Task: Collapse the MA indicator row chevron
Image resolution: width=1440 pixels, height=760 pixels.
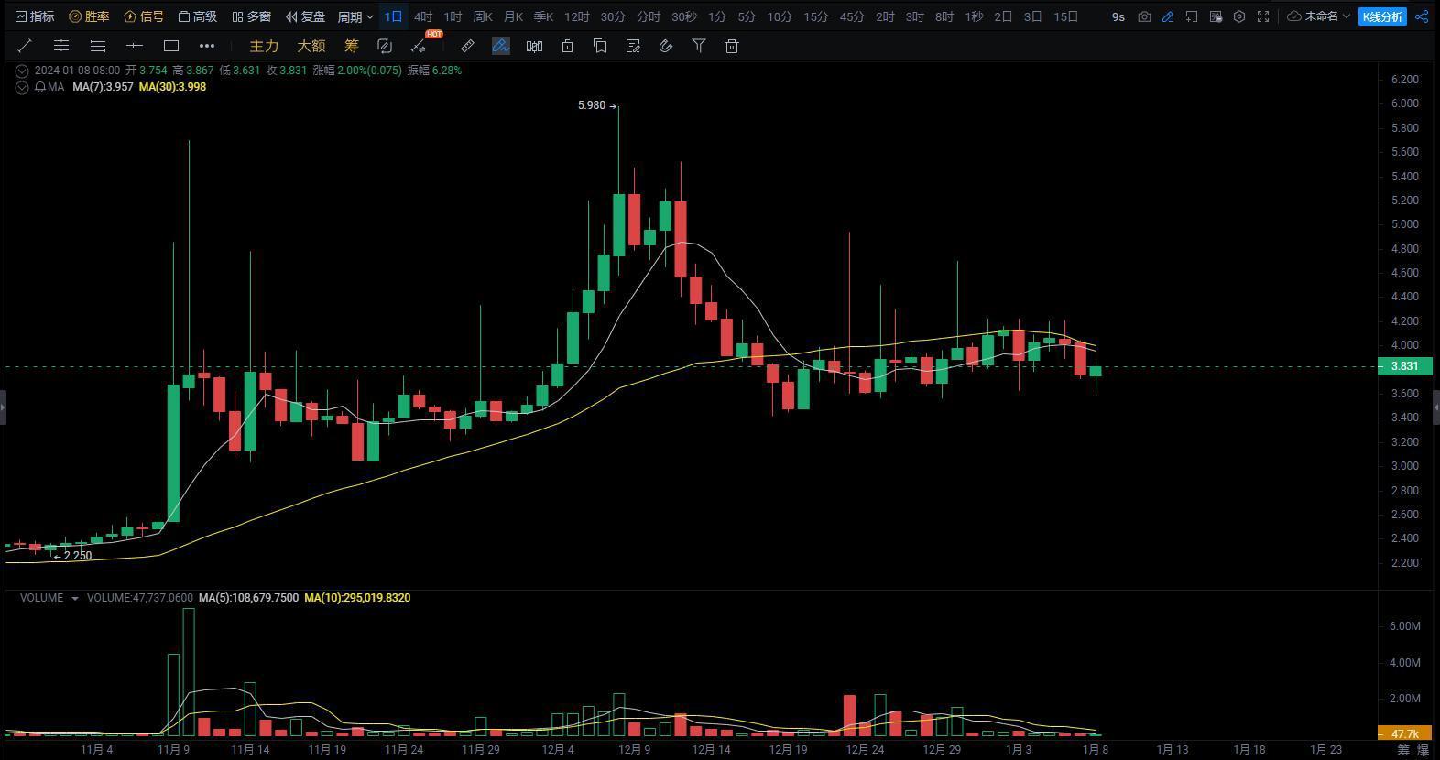Action: click(21, 87)
